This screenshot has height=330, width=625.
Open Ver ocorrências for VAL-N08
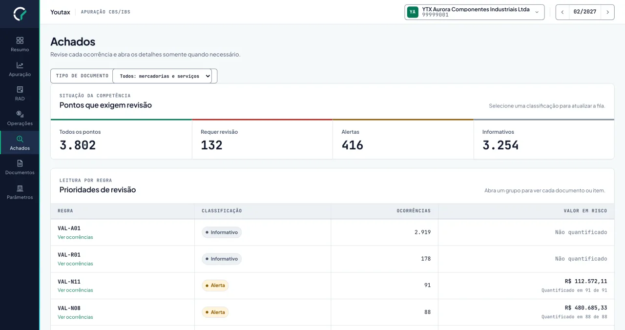click(x=75, y=317)
